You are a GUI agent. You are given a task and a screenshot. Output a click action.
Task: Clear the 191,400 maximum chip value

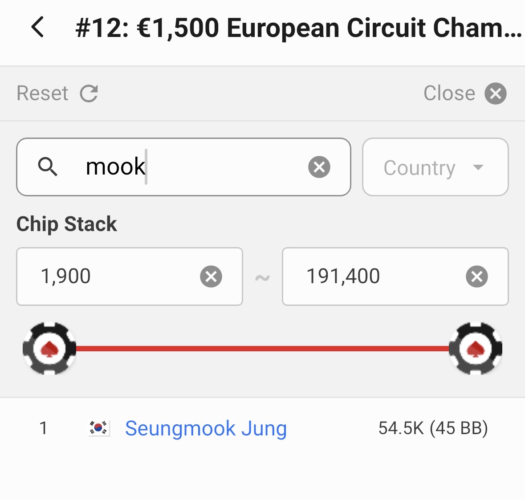tap(476, 276)
